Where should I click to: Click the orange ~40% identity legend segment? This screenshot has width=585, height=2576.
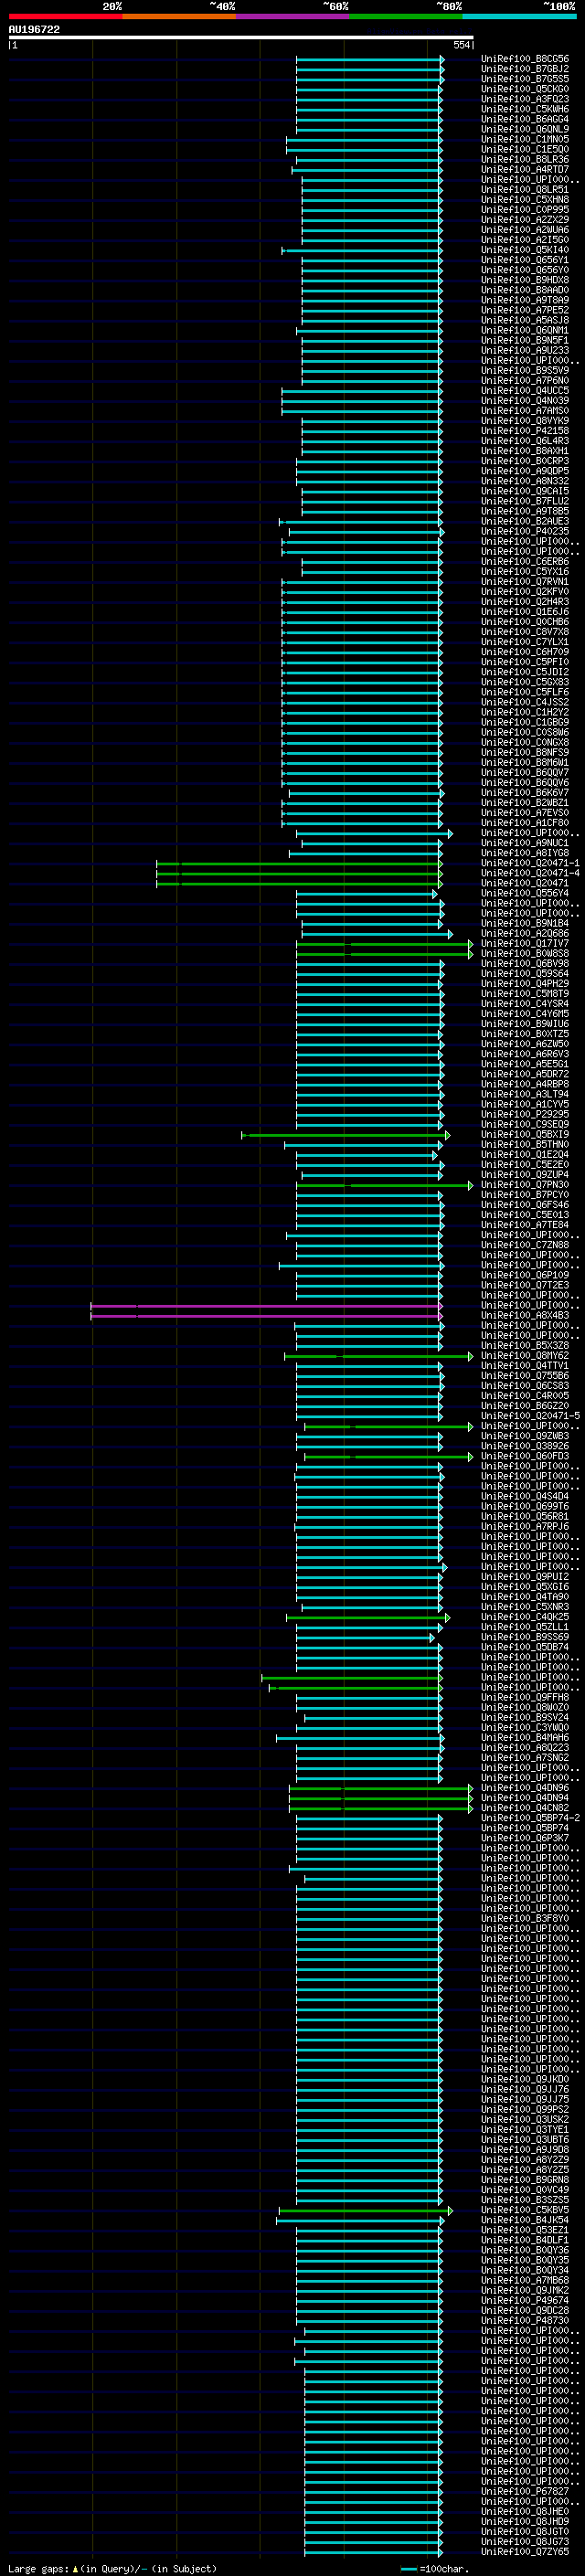tap(179, 16)
